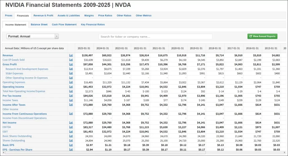
Task: Open the Revenue row link
Action: (x=8, y=55)
